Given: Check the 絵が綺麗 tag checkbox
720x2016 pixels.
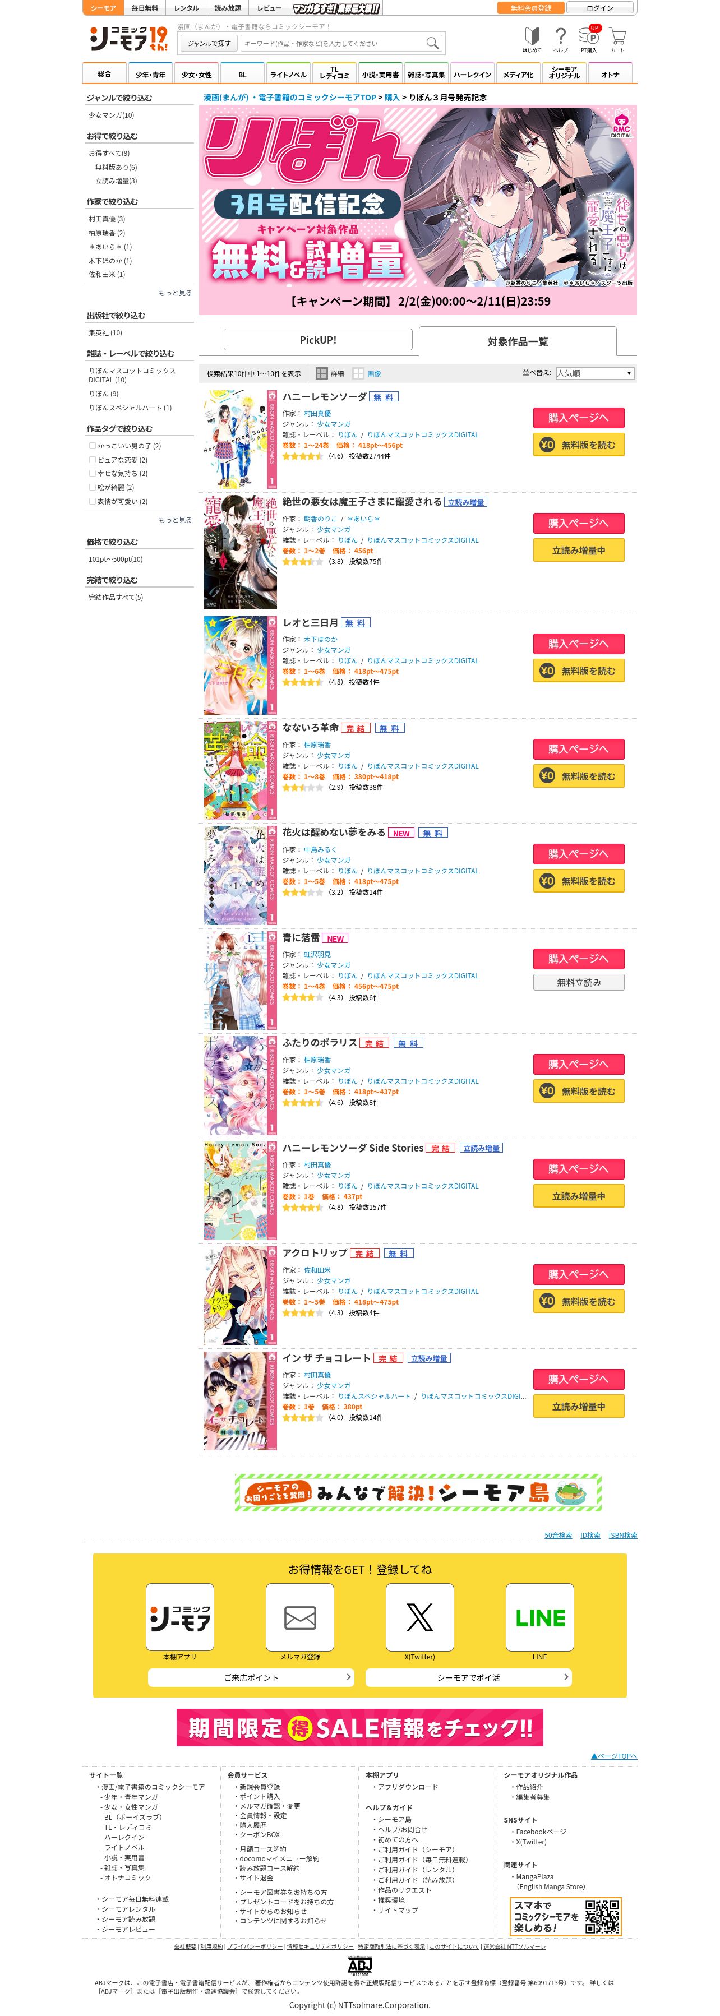Looking at the screenshot, I should pos(93,487).
